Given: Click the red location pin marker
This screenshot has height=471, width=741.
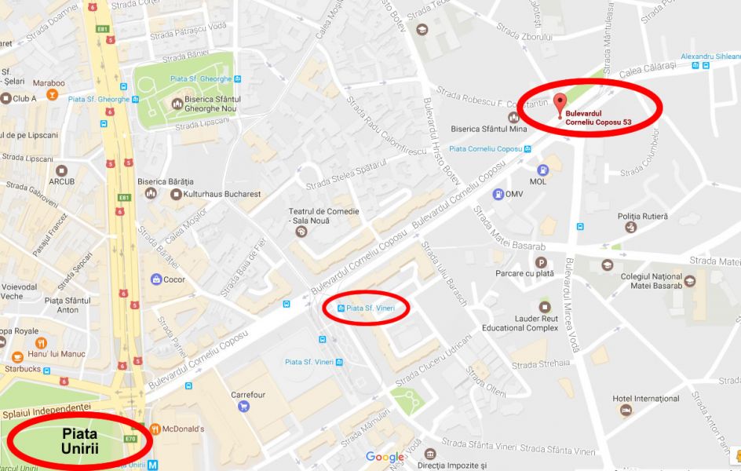Looking at the screenshot, I should (560, 105).
